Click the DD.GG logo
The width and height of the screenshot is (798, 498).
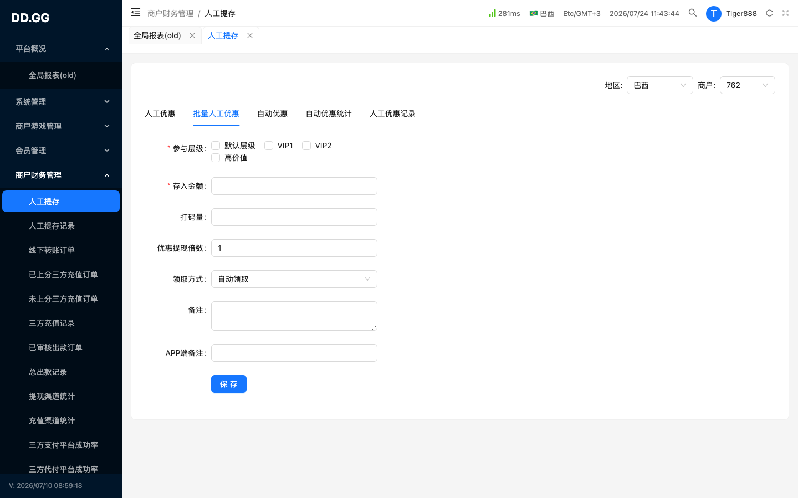tap(30, 18)
